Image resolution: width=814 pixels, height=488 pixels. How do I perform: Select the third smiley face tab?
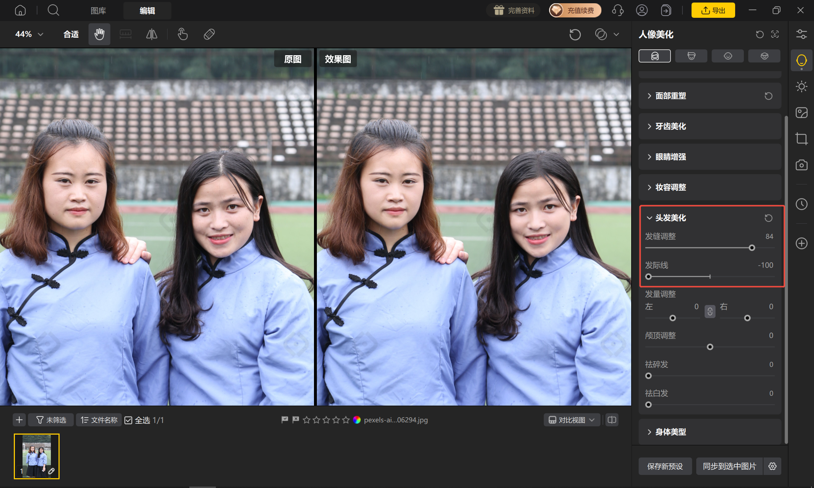pos(728,56)
